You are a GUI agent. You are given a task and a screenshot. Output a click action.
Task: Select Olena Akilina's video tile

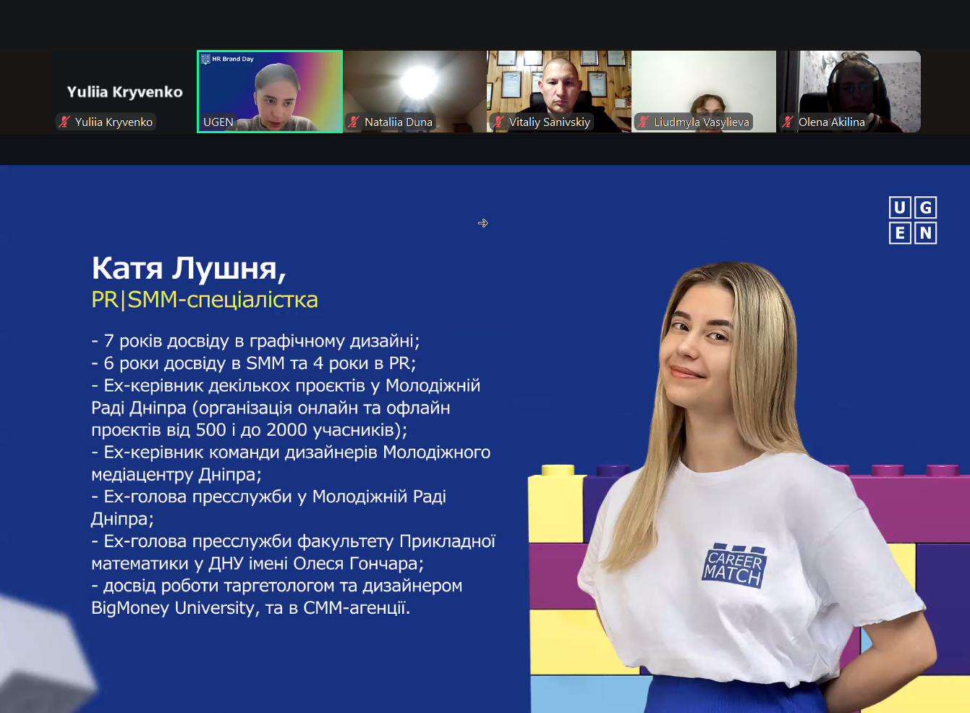848,83
